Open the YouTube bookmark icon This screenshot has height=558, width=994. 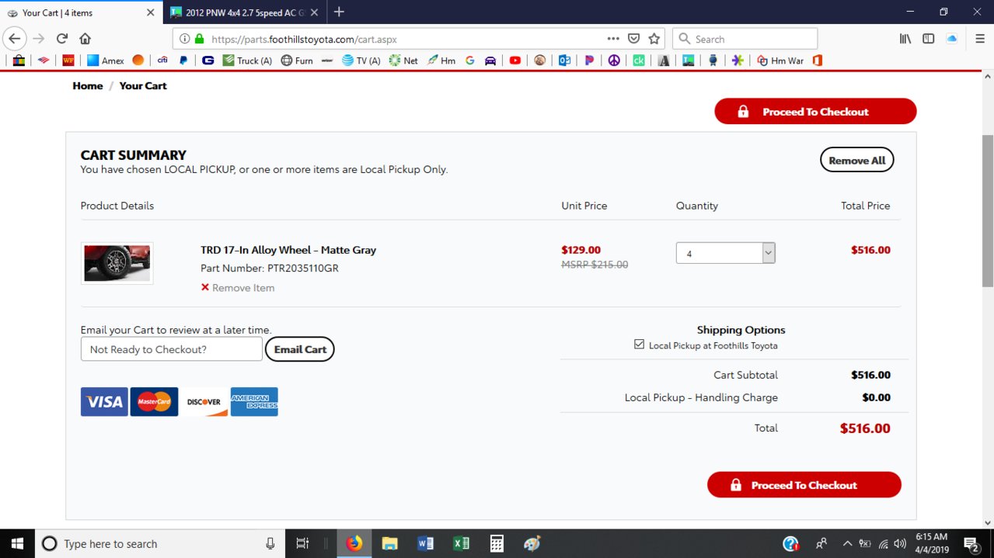tap(515, 61)
